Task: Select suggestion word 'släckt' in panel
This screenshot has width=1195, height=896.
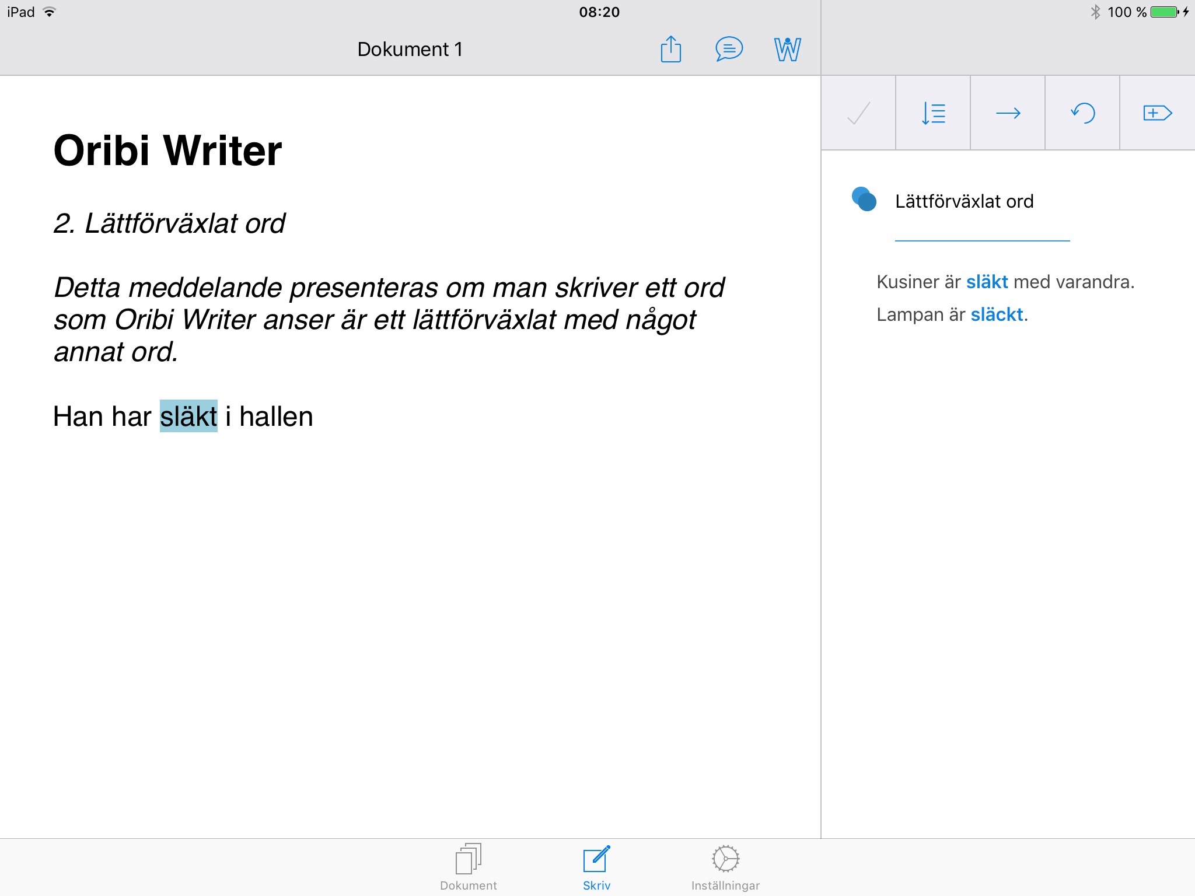Action: 997,314
